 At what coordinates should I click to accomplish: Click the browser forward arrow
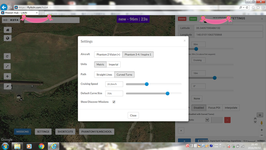coord(11,7)
